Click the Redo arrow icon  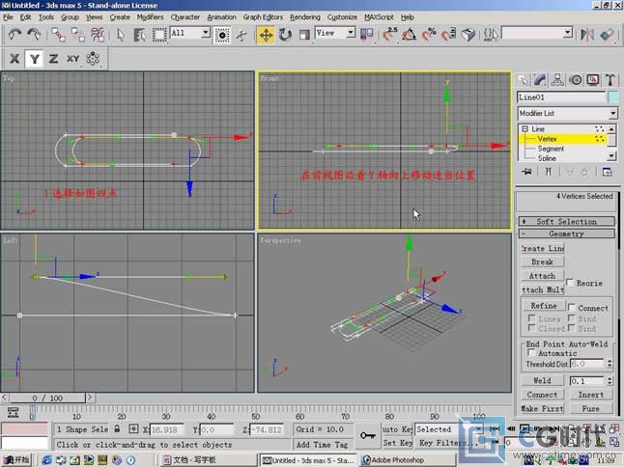click(x=34, y=35)
